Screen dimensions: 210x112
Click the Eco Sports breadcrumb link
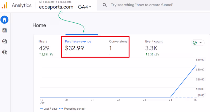point(65,2)
